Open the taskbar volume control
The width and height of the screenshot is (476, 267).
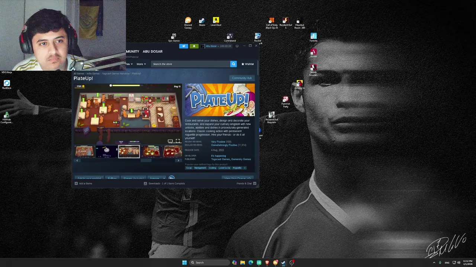[459, 263]
